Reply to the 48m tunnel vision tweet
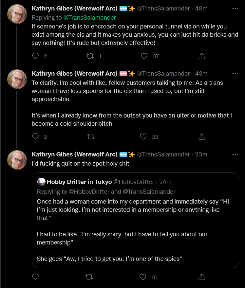Image resolution: width=245 pixels, height=288 pixels. point(35,56)
